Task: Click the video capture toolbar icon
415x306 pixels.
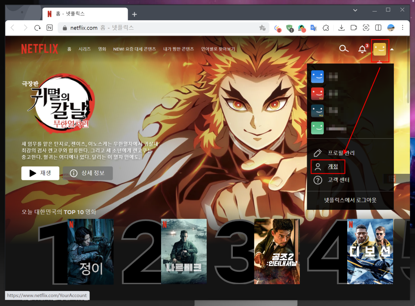Action: [354, 27]
